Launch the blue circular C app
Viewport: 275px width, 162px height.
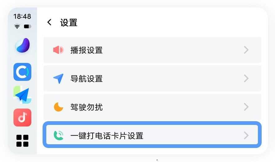click(x=22, y=72)
